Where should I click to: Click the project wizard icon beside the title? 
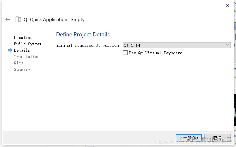click(18, 19)
